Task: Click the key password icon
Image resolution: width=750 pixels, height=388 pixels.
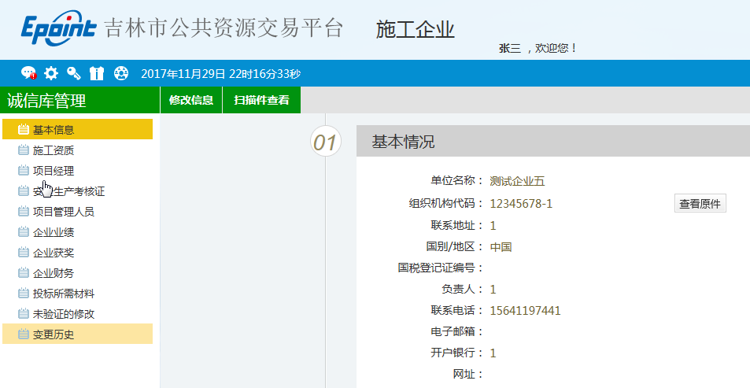Action: (74, 73)
